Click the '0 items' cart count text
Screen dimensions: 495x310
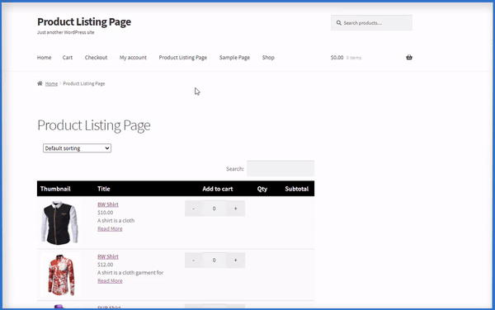click(x=354, y=58)
